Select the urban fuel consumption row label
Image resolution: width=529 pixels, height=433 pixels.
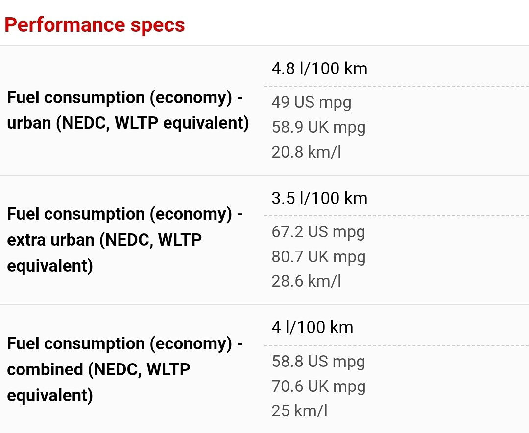tap(127, 110)
